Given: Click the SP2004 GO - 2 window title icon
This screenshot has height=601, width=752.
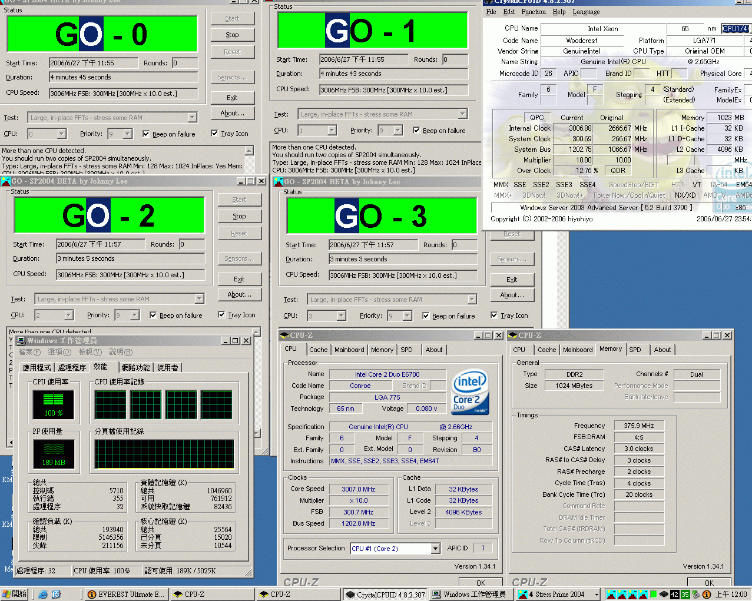Looking at the screenshot, I should (x=6, y=181).
